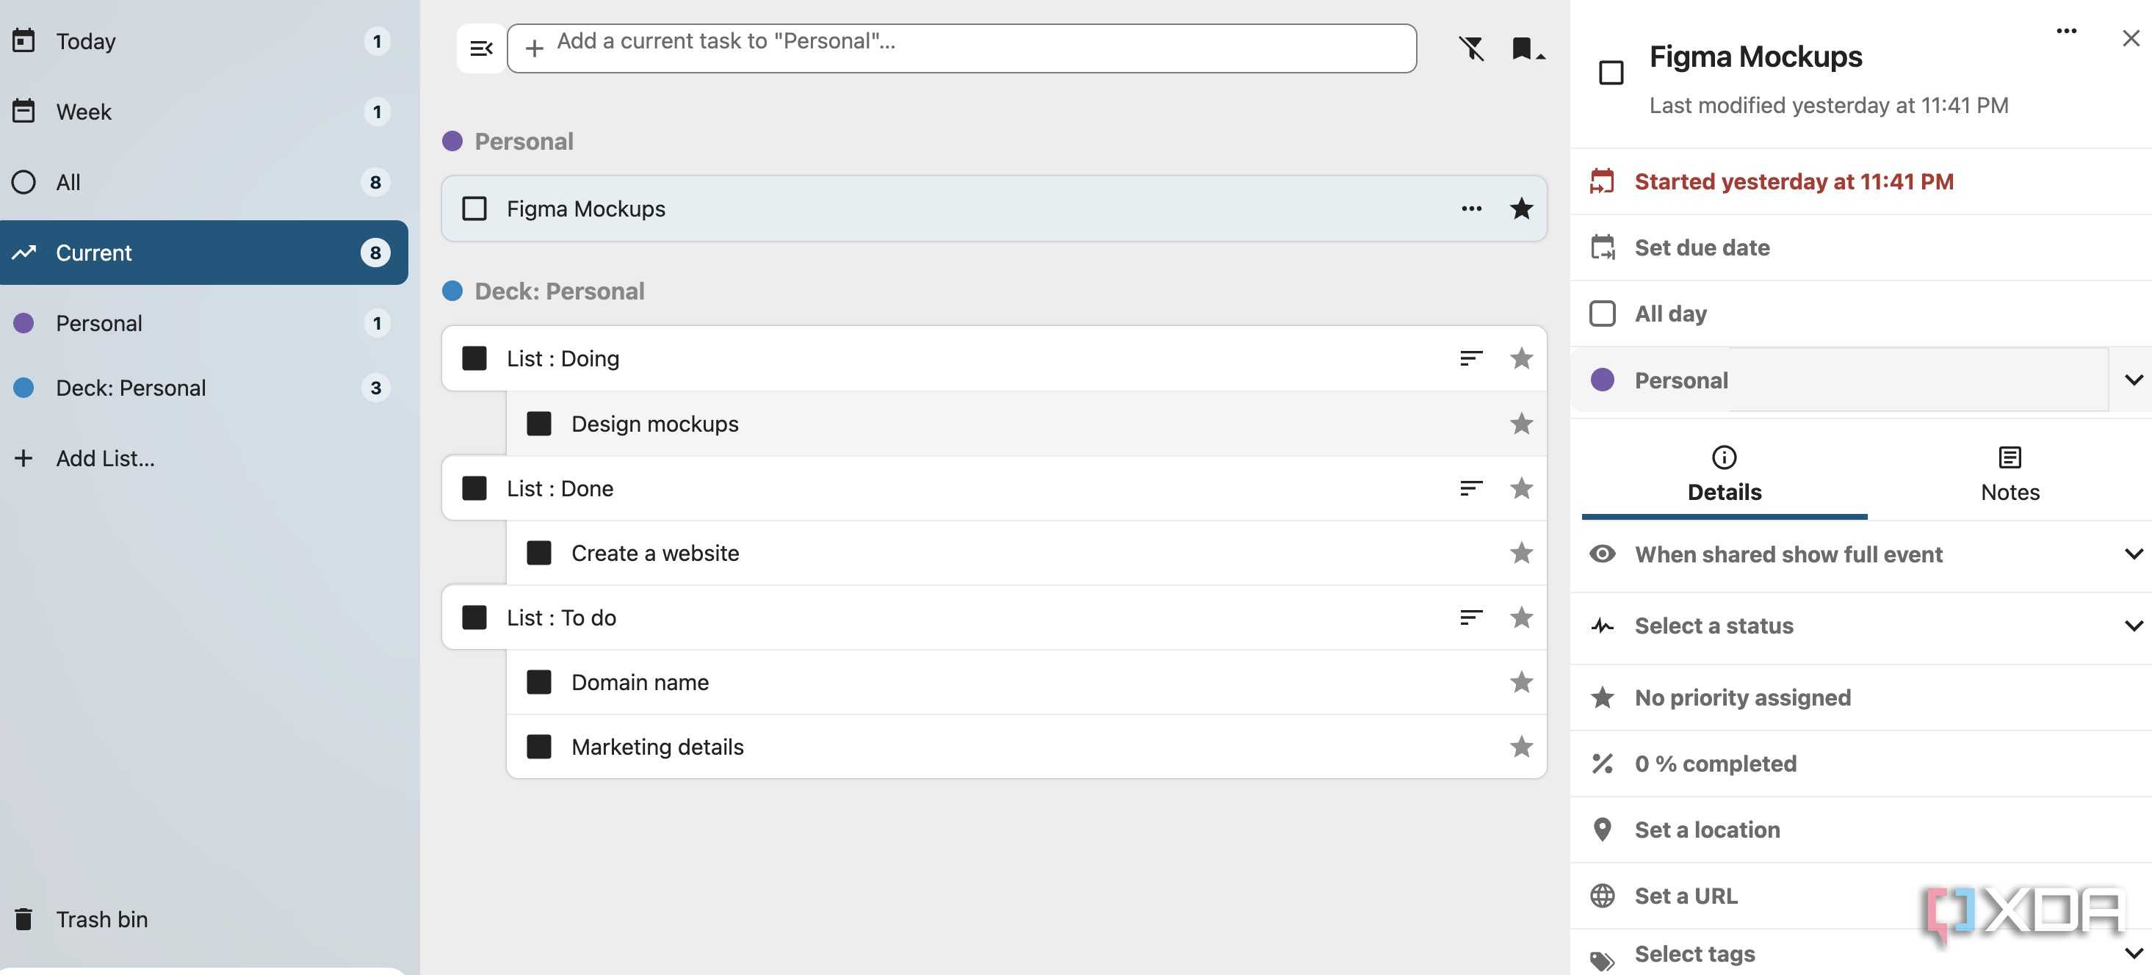This screenshot has height=975, width=2152.
Task: Focus the Add a current task input field
Action: 961,48
